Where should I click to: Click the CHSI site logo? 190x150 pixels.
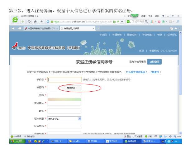click(18, 48)
